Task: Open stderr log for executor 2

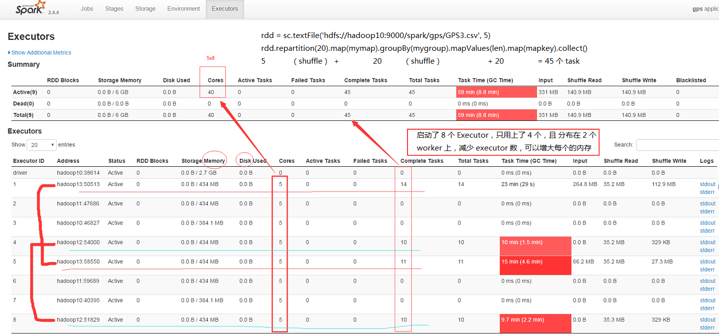Action: (x=708, y=211)
